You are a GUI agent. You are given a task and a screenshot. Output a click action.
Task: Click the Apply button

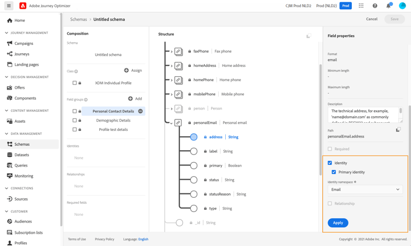click(338, 222)
